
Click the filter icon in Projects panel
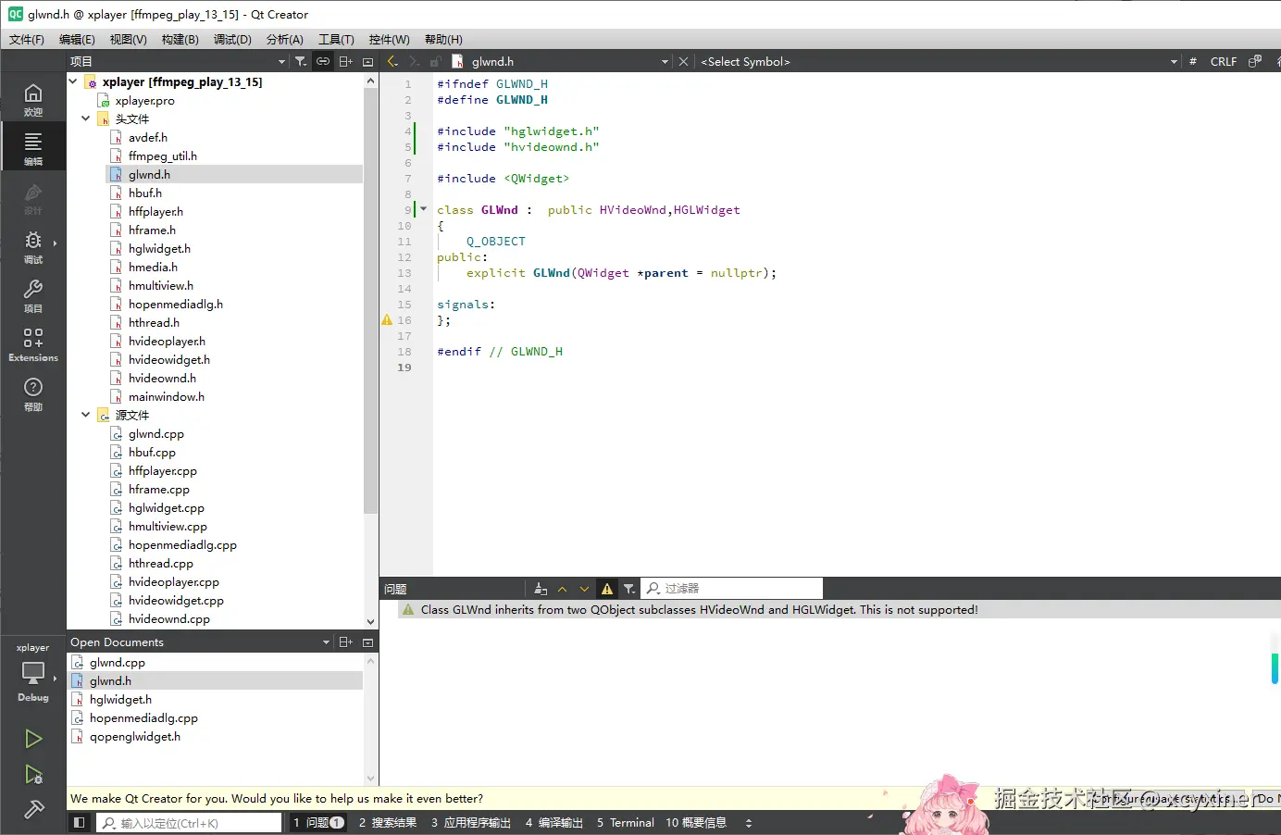pos(301,62)
